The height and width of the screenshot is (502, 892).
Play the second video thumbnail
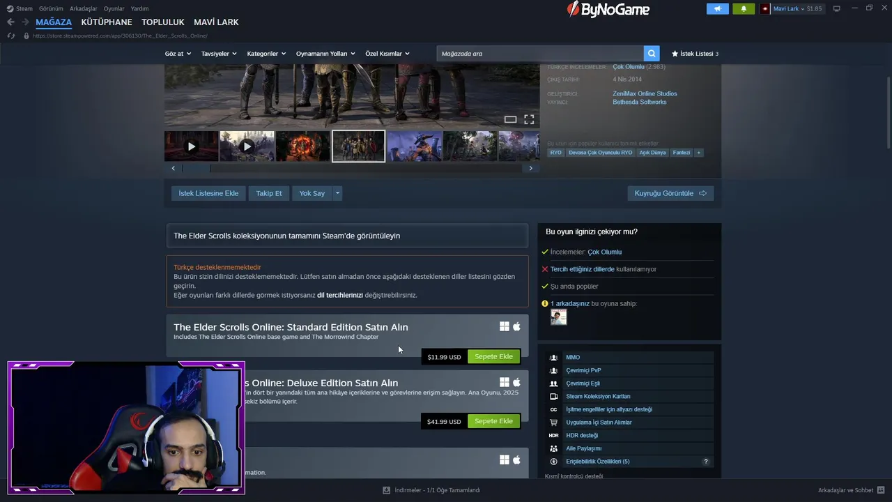pos(247,146)
